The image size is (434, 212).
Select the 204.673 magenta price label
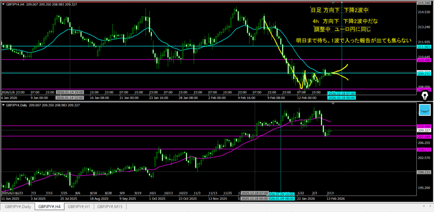pos(425,149)
